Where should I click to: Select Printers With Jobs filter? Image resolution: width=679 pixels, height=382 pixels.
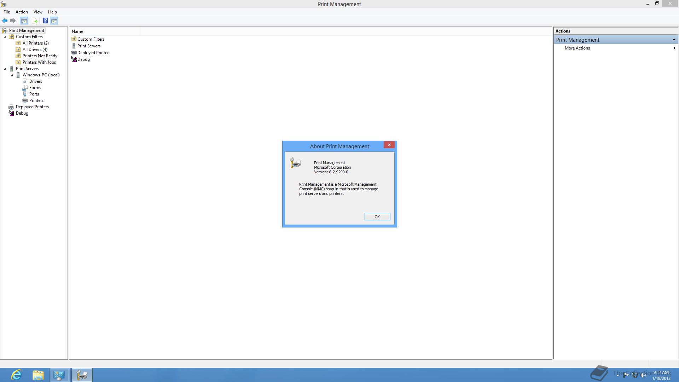(39, 62)
